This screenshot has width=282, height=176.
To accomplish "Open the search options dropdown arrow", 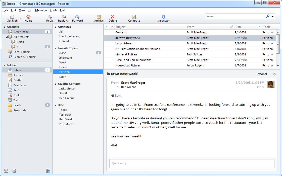I will click(273, 17).
